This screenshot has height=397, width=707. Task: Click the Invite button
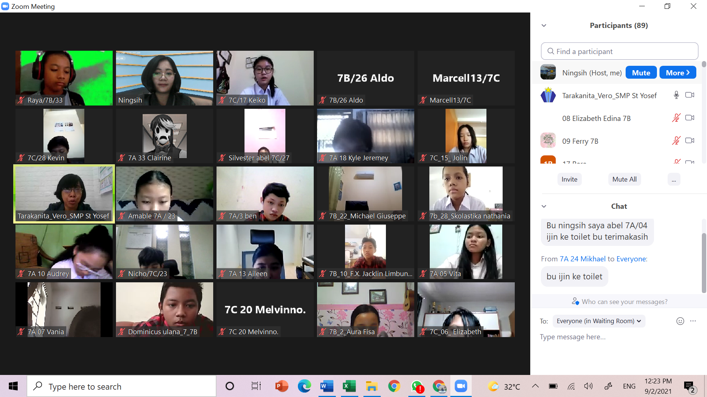pyautogui.click(x=569, y=179)
